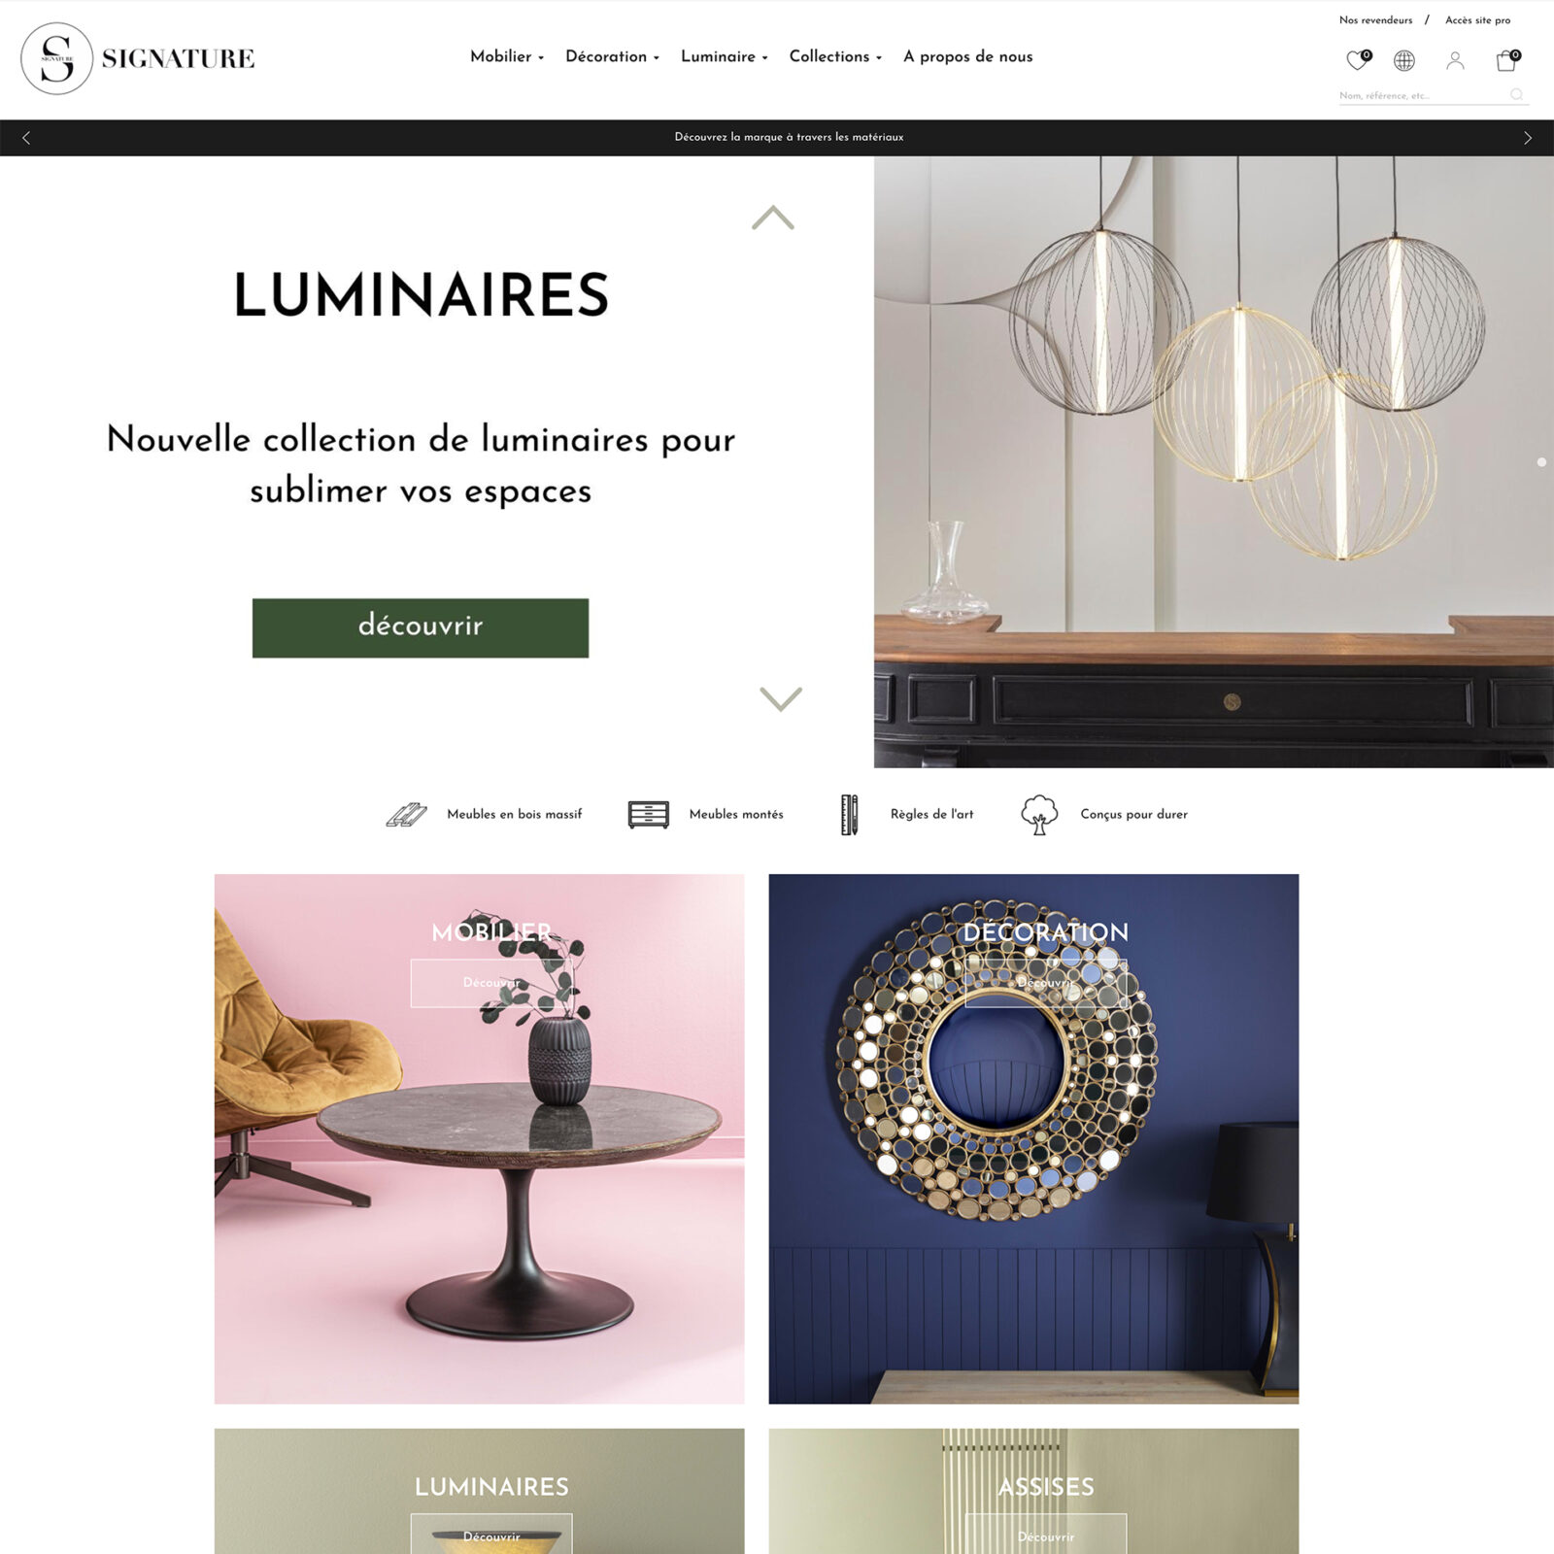Click the green découvrir button
The image size is (1554, 1554).
click(421, 627)
